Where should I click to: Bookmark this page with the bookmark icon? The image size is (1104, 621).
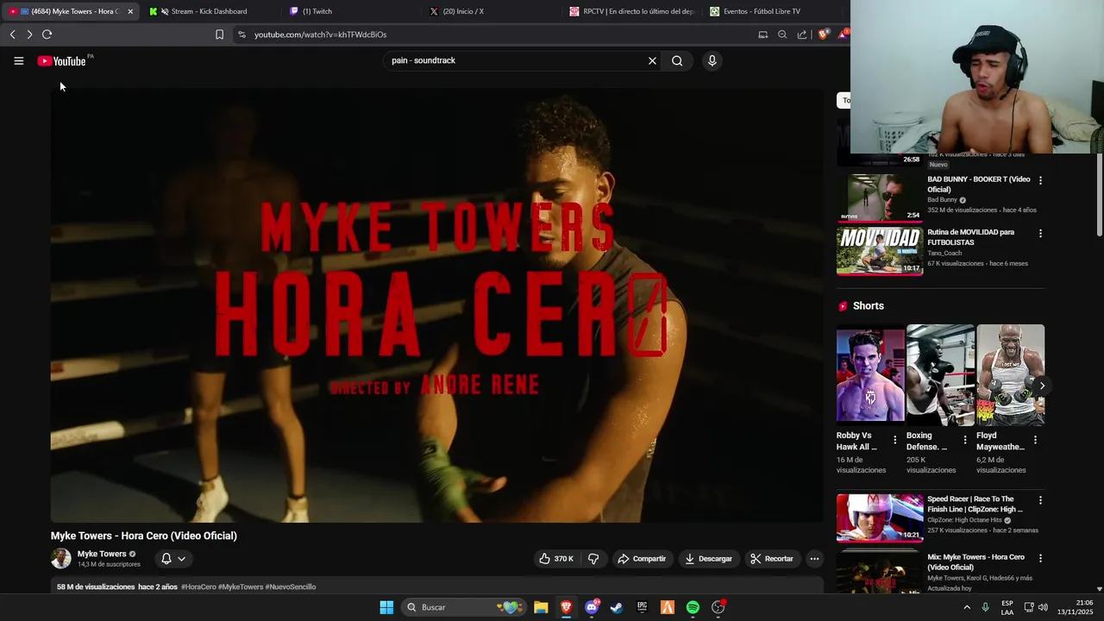[x=219, y=34]
